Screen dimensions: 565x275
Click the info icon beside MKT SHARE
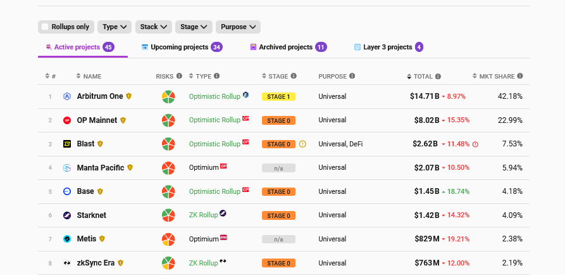520,76
